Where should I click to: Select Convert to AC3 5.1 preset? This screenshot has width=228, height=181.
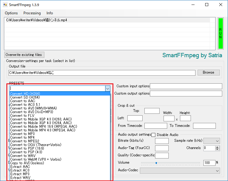[x=60, y=104]
